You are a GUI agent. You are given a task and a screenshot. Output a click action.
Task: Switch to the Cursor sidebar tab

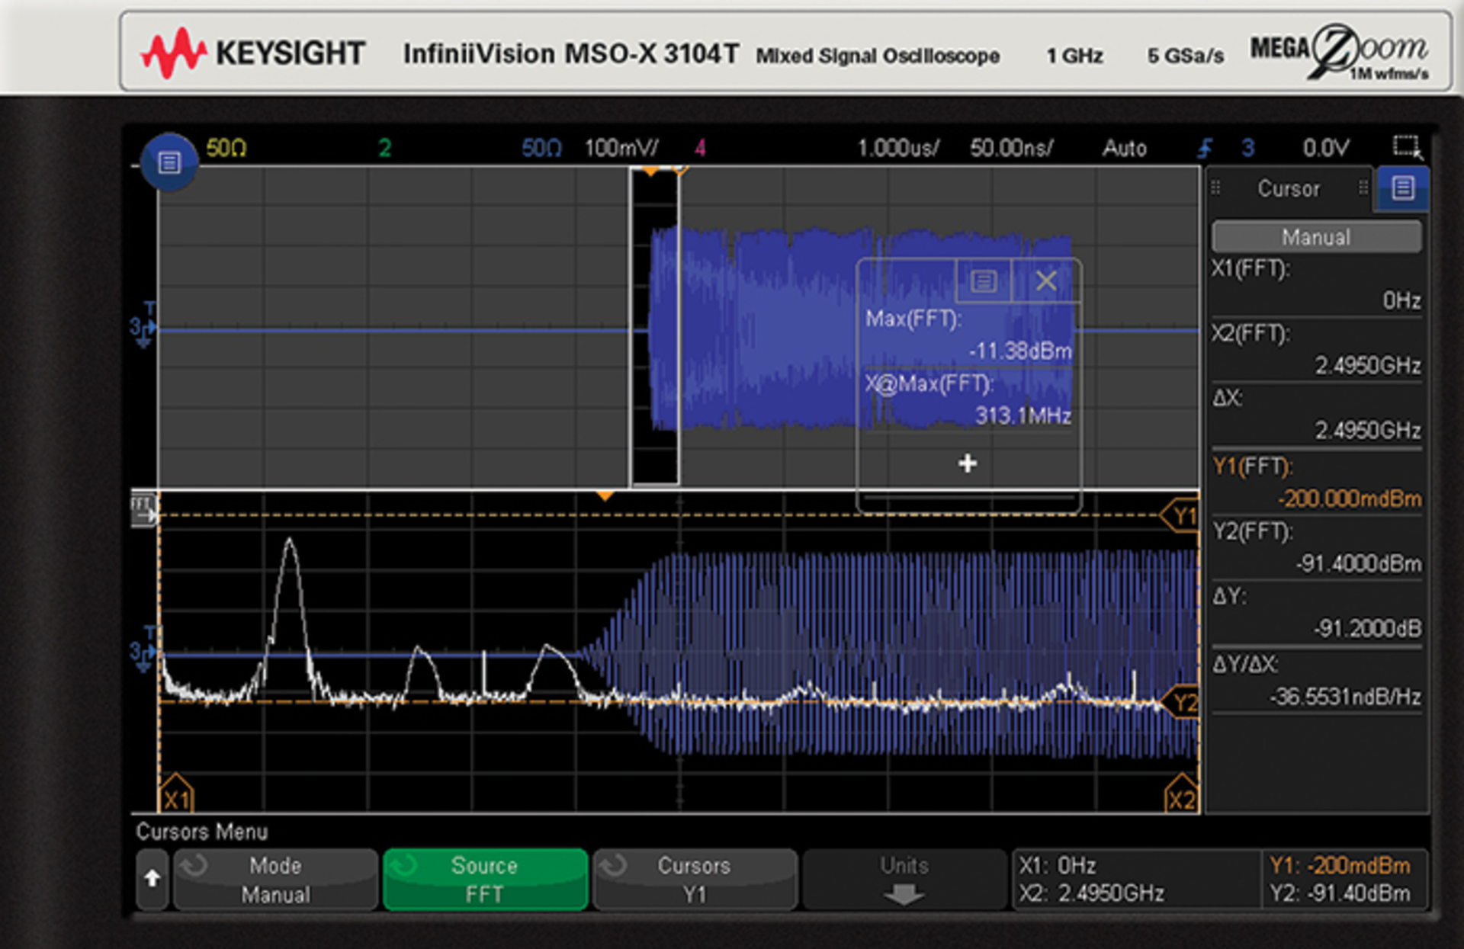click(1289, 188)
